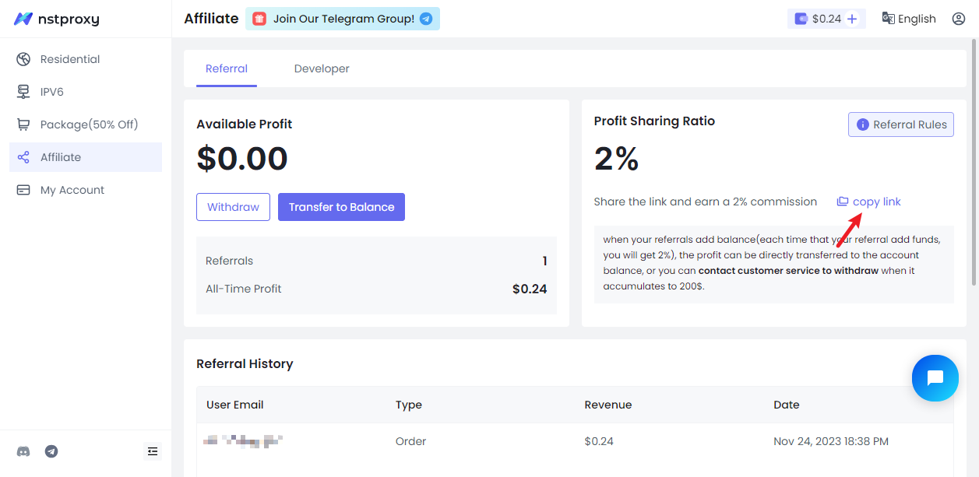Open Referral Rules info button

pos(900,125)
